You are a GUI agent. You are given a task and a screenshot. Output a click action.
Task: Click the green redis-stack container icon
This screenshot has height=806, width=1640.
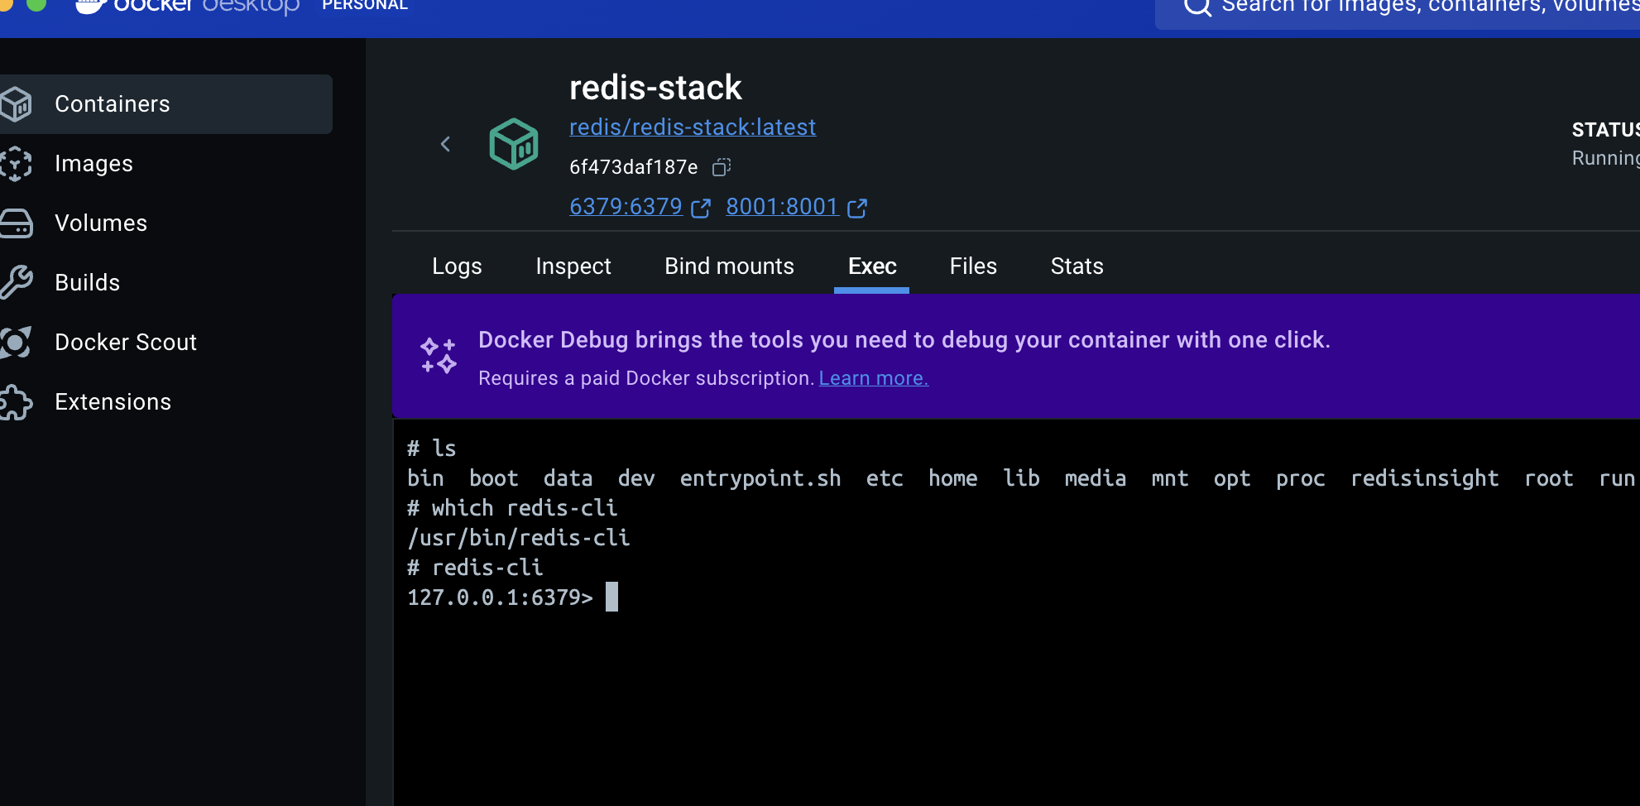[514, 144]
